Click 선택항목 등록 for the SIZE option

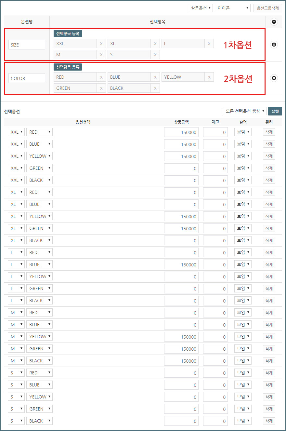click(x=68, y=34)
